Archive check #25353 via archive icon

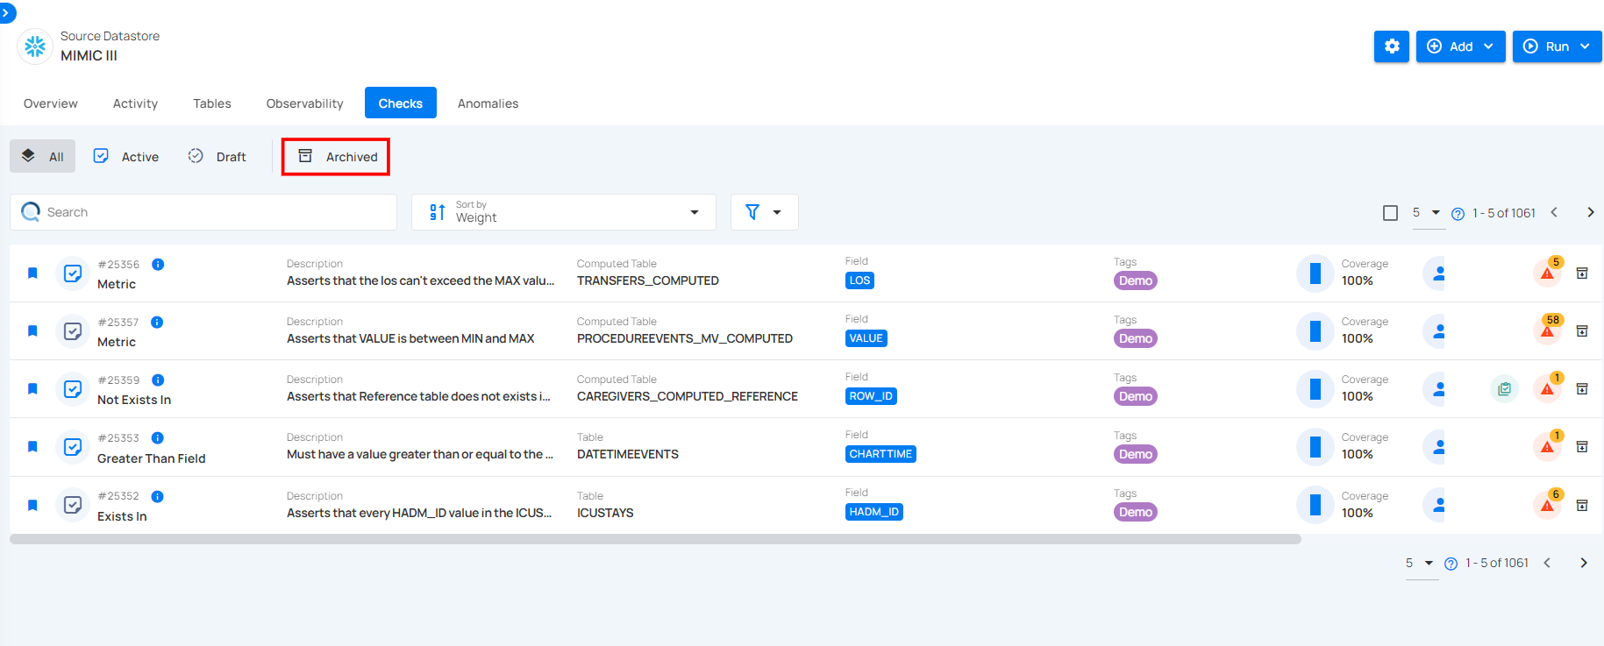click(x=1582, y=447)
